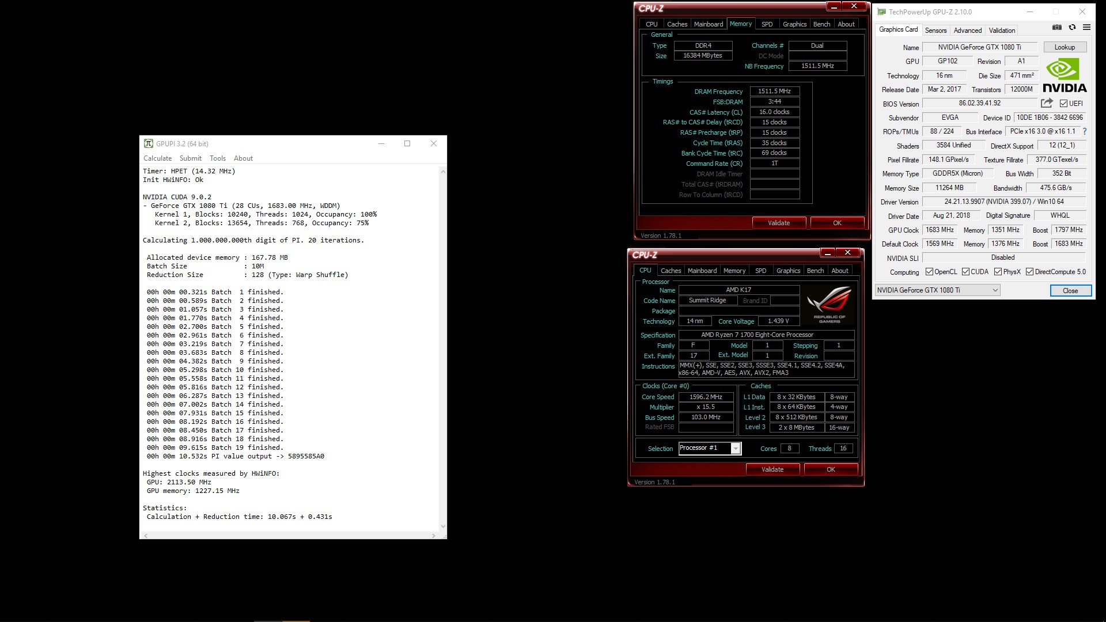1106x622 pixels.
Task: Click the "Batch 10 finished" line in GPUPI
Action: (215, 370)
